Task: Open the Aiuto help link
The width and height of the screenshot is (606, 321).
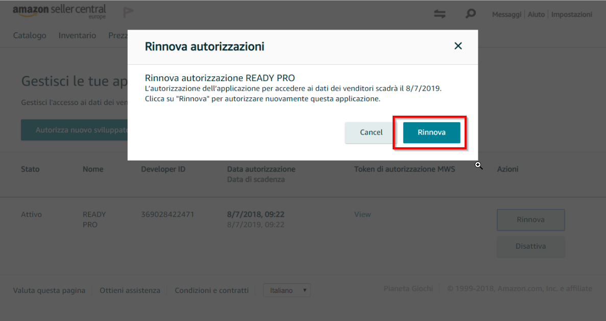Action: [x=536, y=14]
